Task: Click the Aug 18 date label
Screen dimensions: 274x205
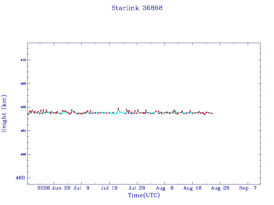Action: [192, 188]
